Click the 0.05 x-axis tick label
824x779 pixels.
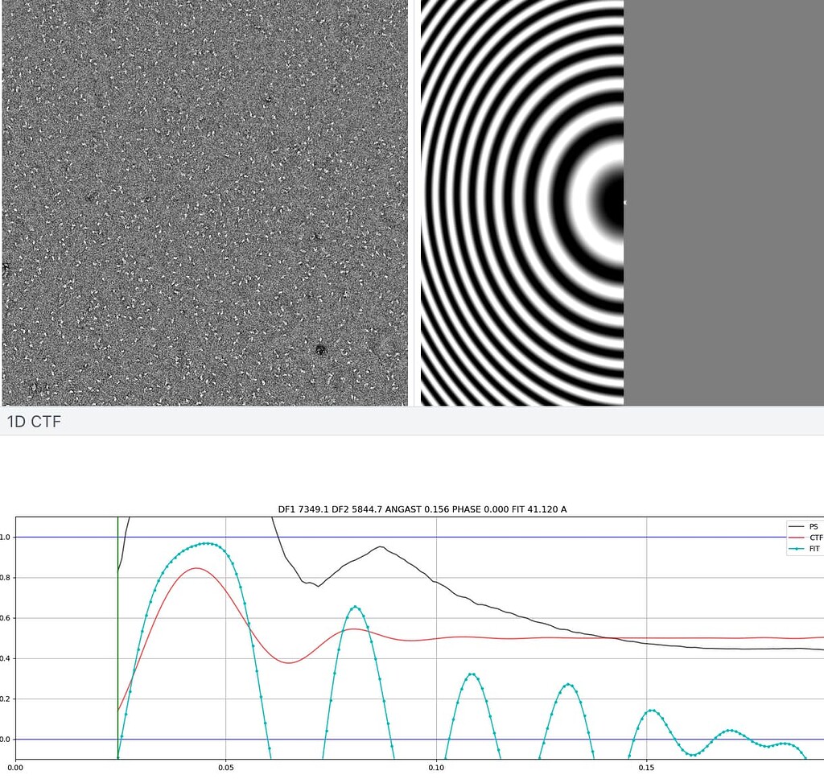226,768
